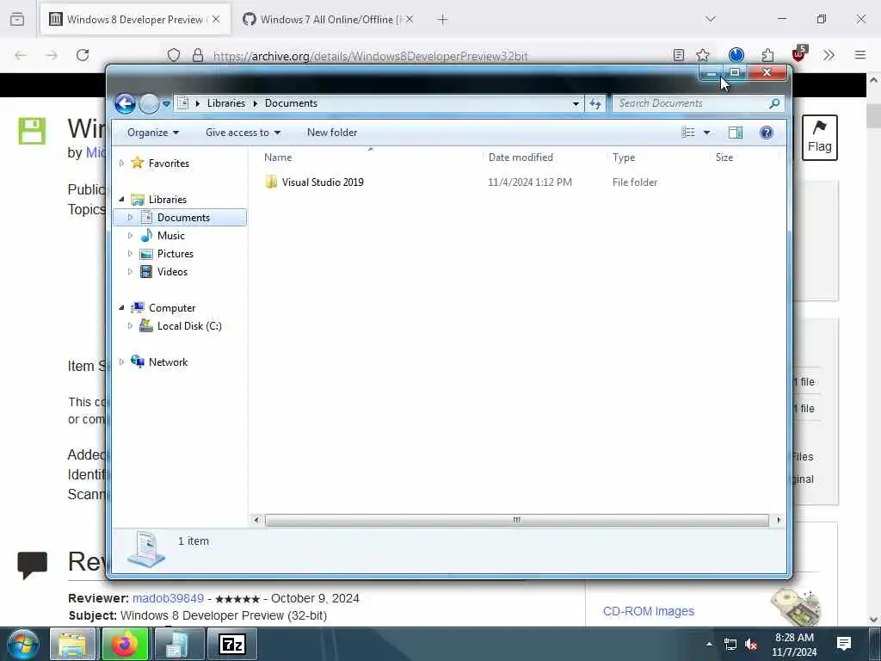Open the address bar history dropdown
881x661 pixels.
[x=576, y=104]
